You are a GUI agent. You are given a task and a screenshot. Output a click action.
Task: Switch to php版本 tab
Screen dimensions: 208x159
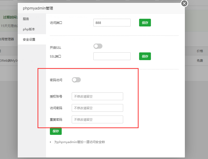point(32,29)
